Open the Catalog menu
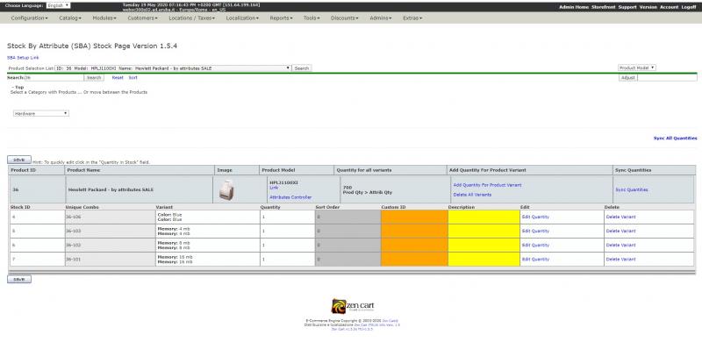 point(70,18)
